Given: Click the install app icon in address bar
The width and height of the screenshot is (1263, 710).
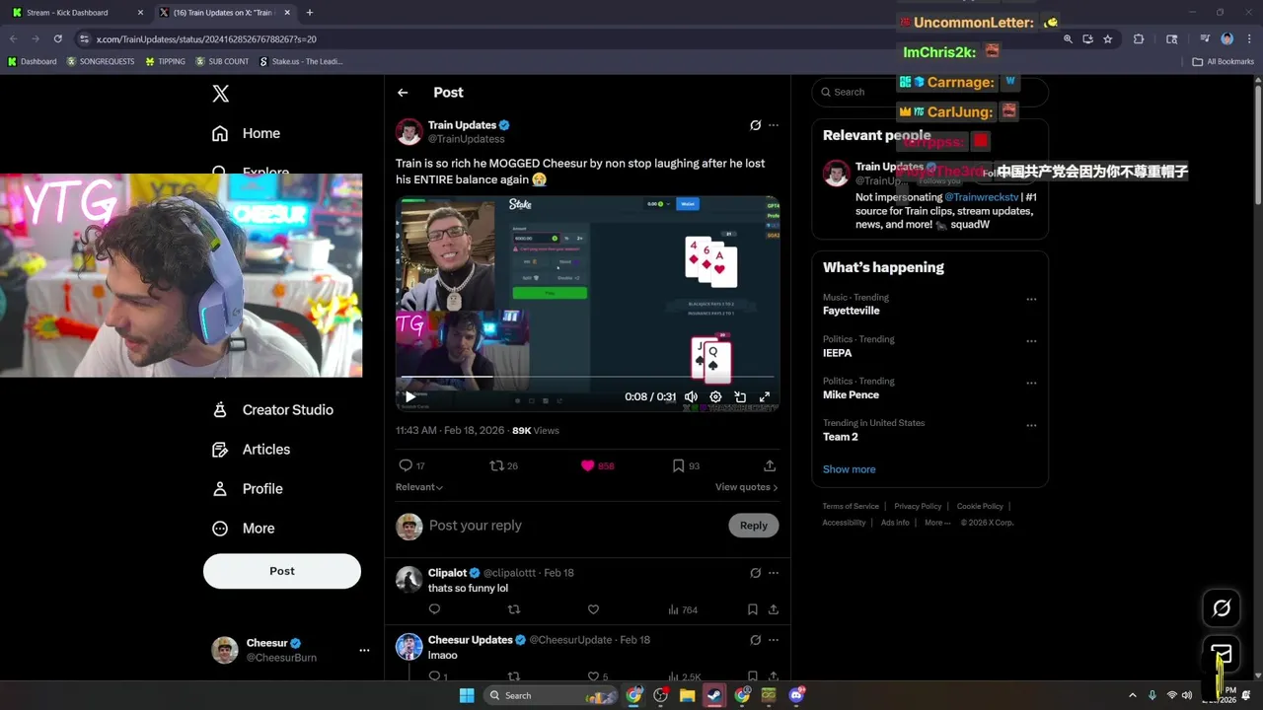Looking at the screenshot, I should 1087,39.
